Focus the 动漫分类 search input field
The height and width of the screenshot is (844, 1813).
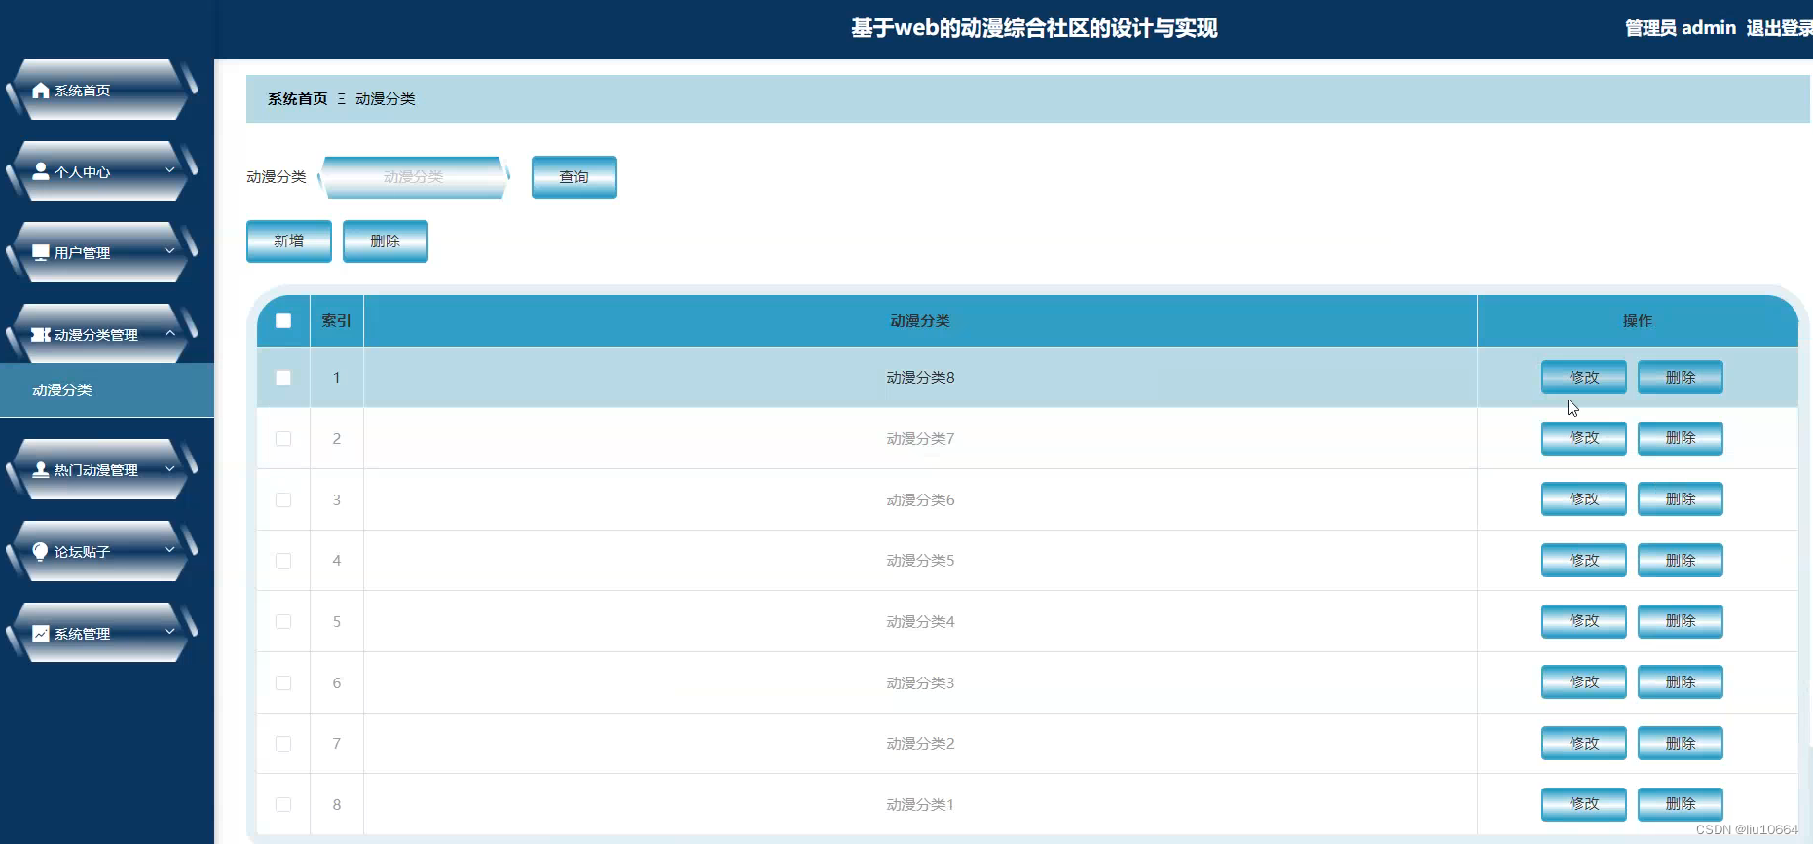[414, 177]
